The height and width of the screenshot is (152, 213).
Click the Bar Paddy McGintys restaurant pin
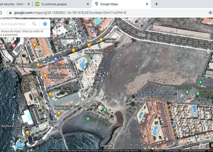pyautogui.click(x=50, y=95)
